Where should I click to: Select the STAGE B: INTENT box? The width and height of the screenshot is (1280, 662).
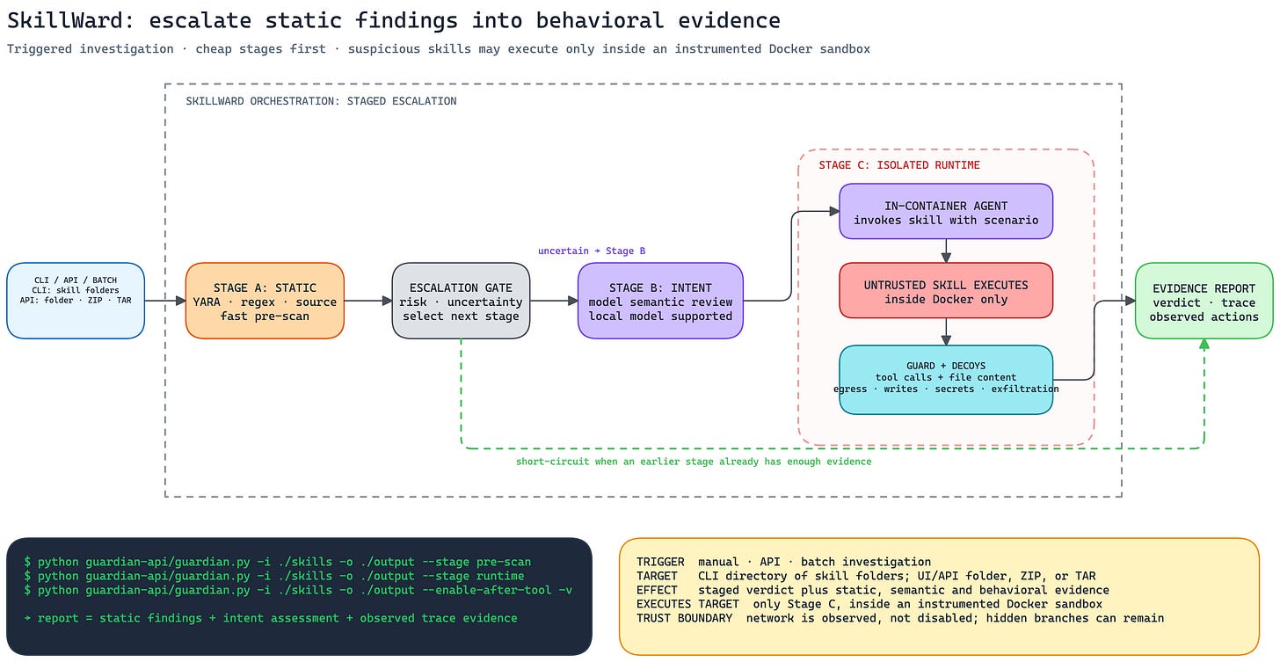pyautogui.click(x=660, y=301)
